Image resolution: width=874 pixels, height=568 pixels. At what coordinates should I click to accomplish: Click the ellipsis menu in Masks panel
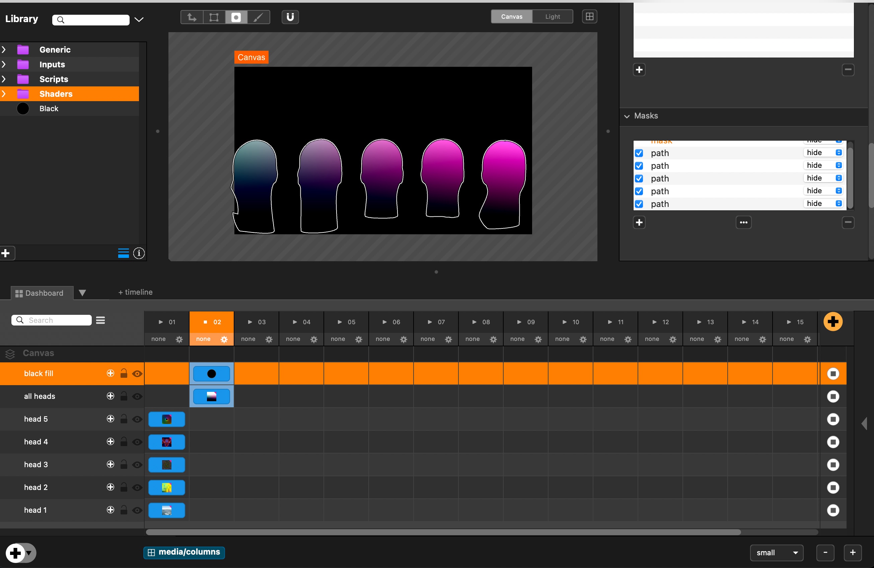pyautogui.click(x=743, y=222)
